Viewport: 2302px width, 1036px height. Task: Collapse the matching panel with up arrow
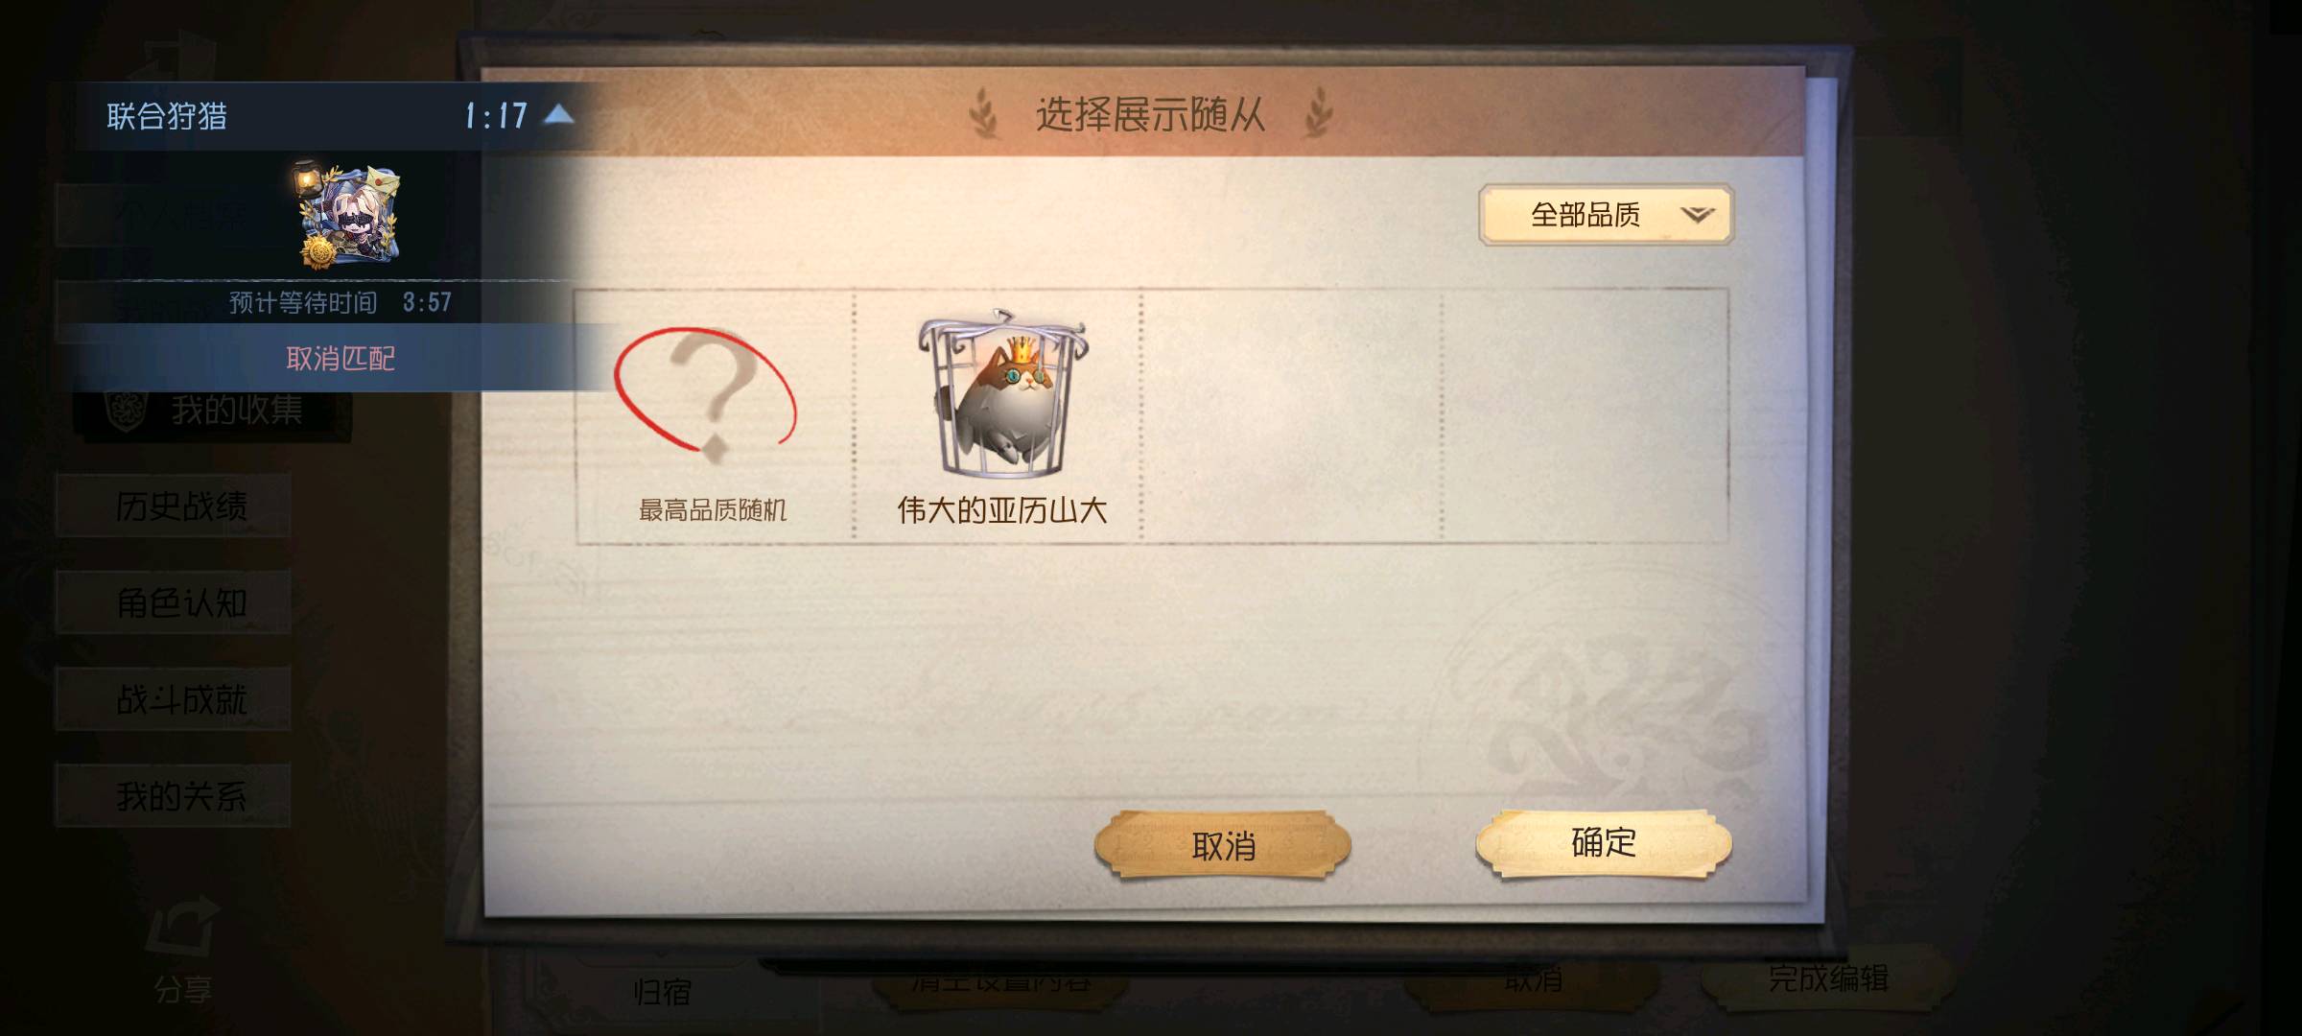(559, 116)
